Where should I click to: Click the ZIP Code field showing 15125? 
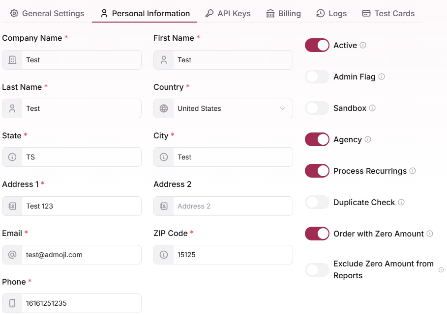tap(223, 255)
